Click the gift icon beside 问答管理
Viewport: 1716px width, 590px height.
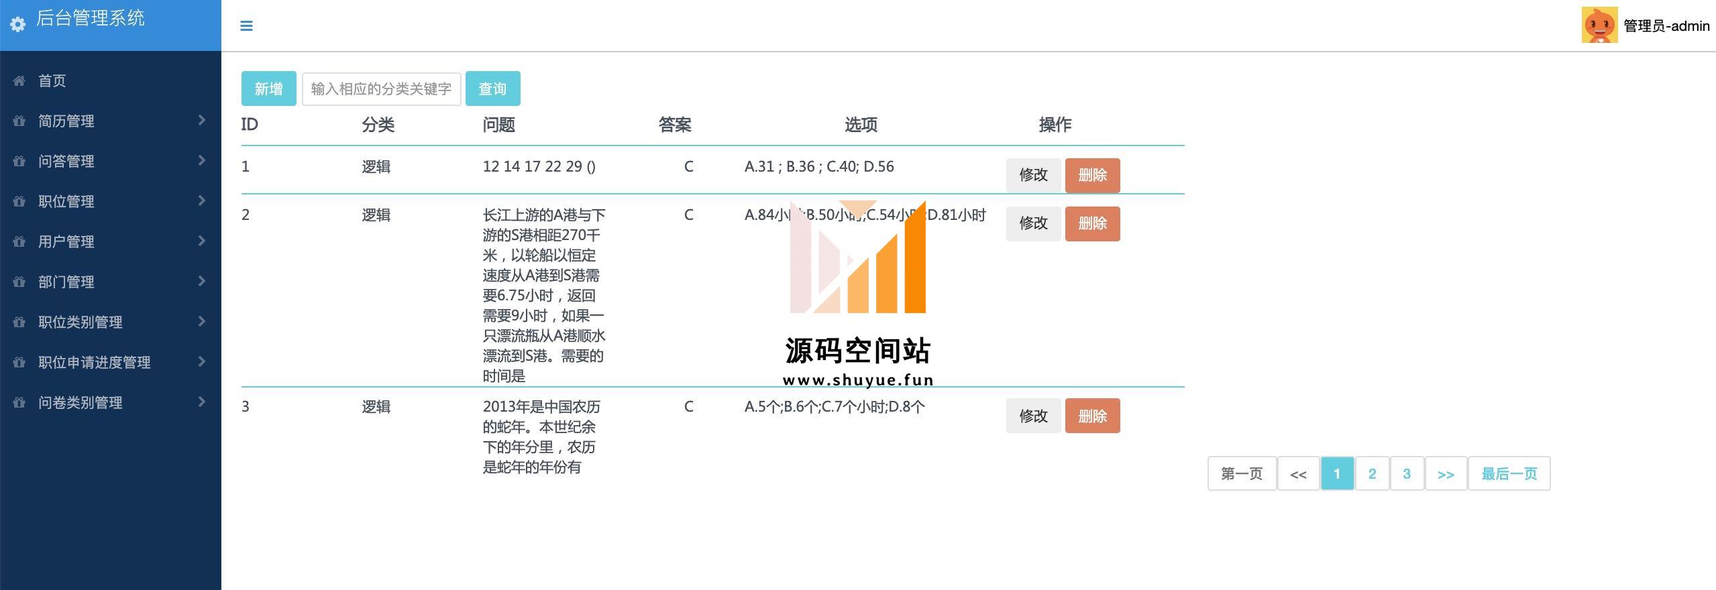coord(19,162)
